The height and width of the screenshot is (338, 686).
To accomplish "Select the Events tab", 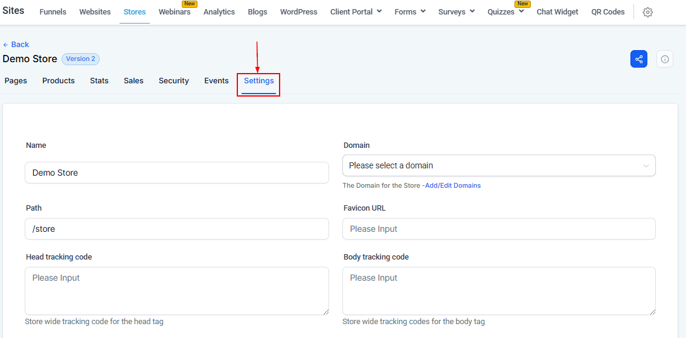I will (216, 81).
